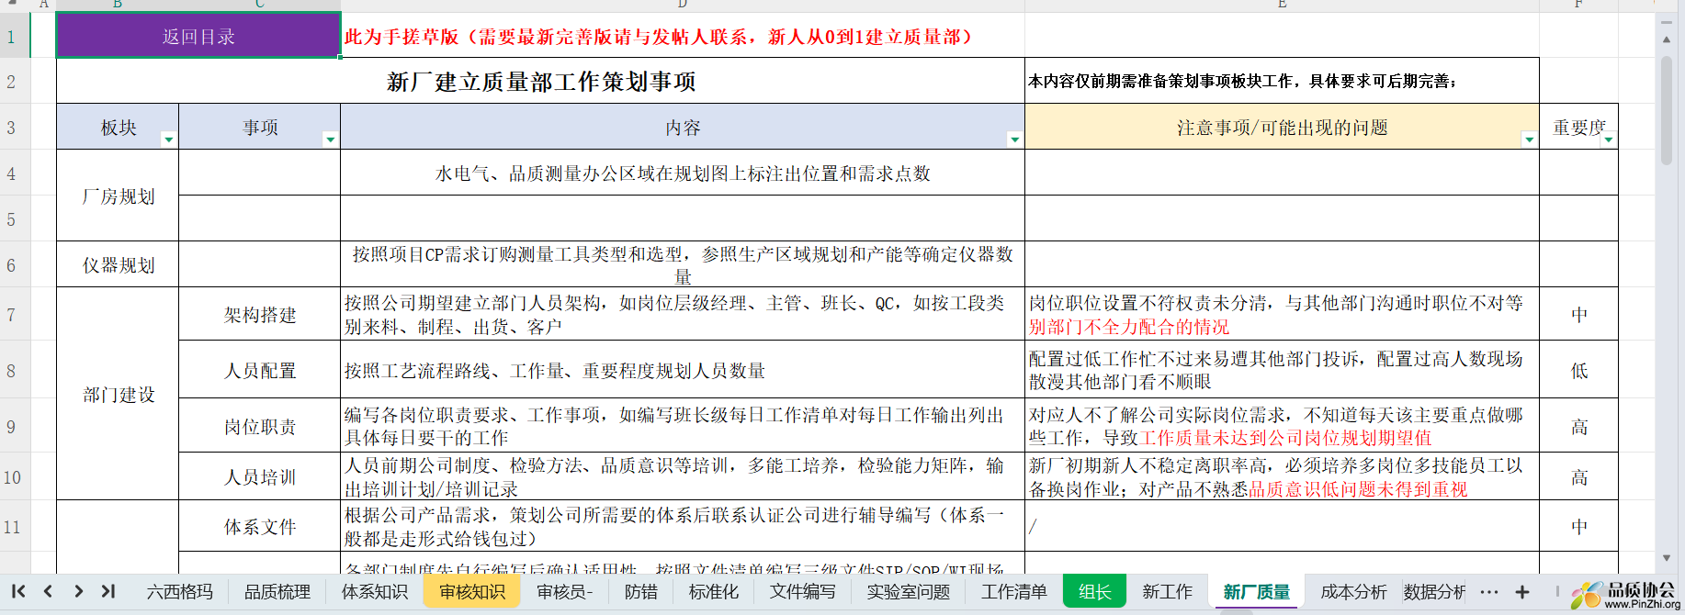The image size is (1685, 615).
Task: Select the title cell 新厂建立质量部工作策划事项
Action: pos(540,82)
